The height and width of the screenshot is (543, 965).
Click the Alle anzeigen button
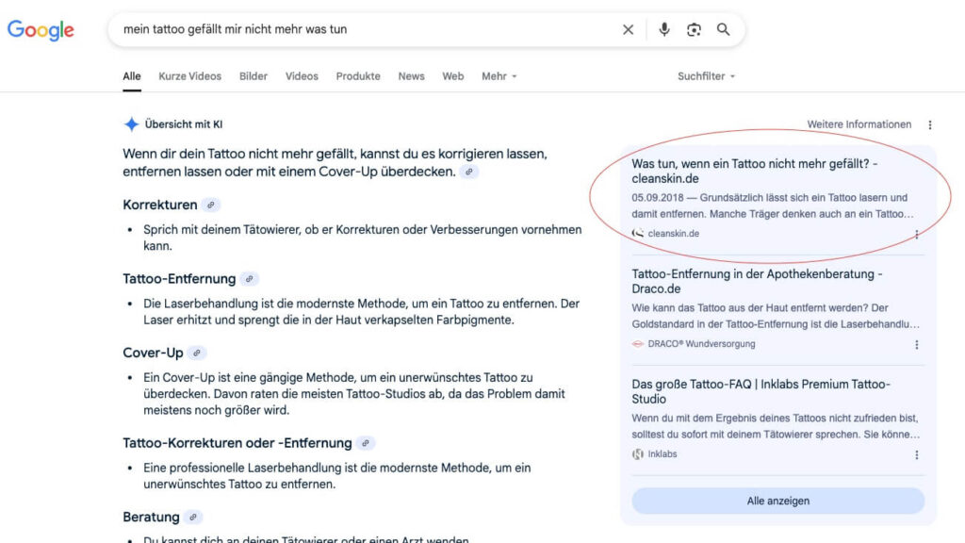777,502
